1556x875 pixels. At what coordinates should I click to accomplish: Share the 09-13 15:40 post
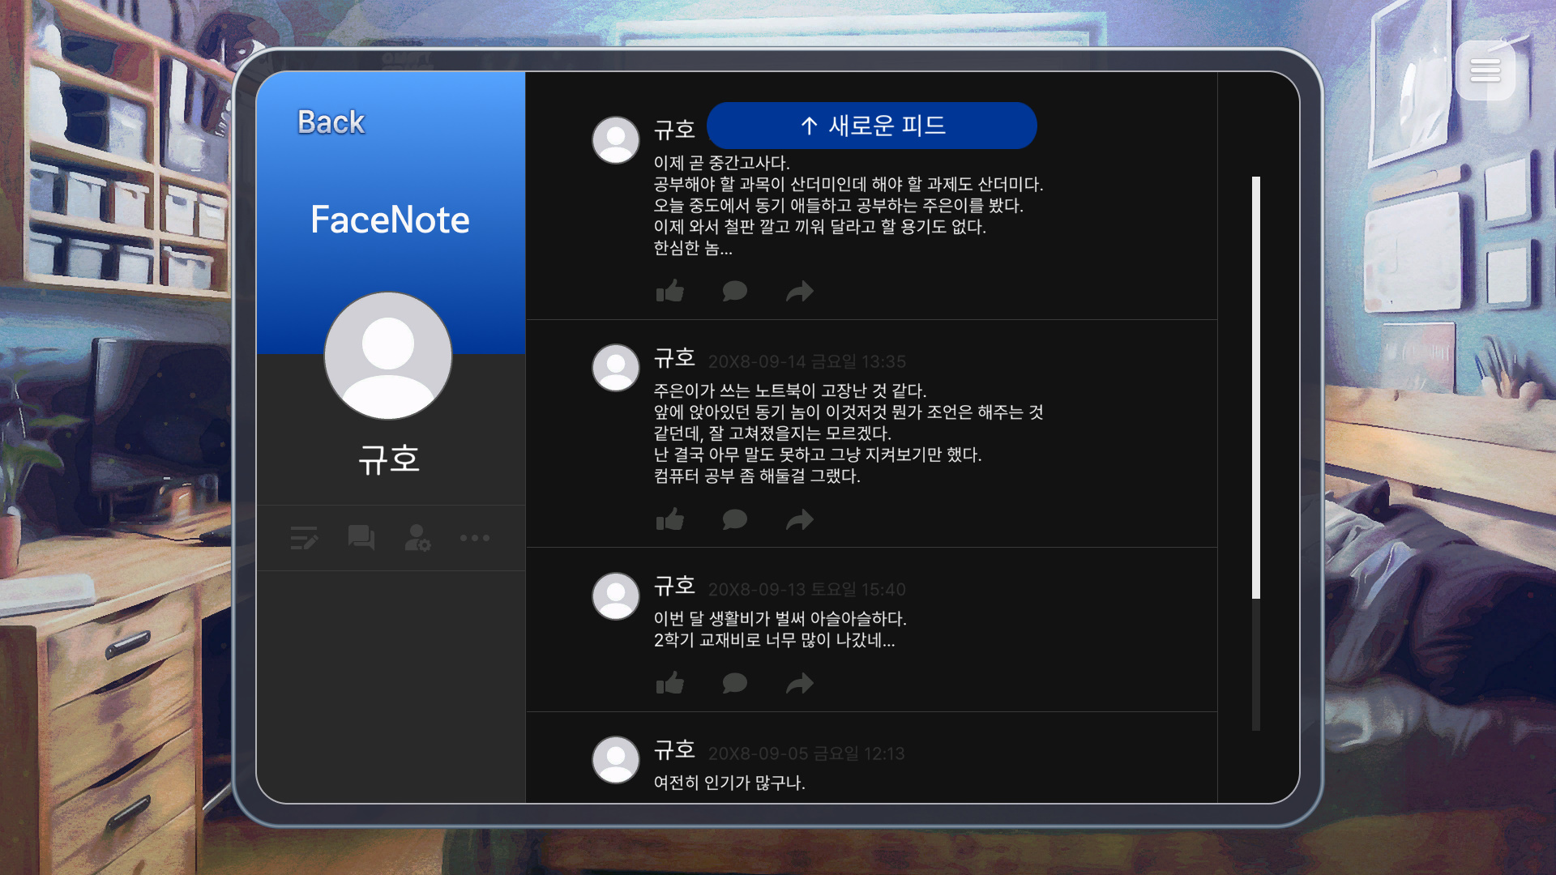[x=800, y=683]
